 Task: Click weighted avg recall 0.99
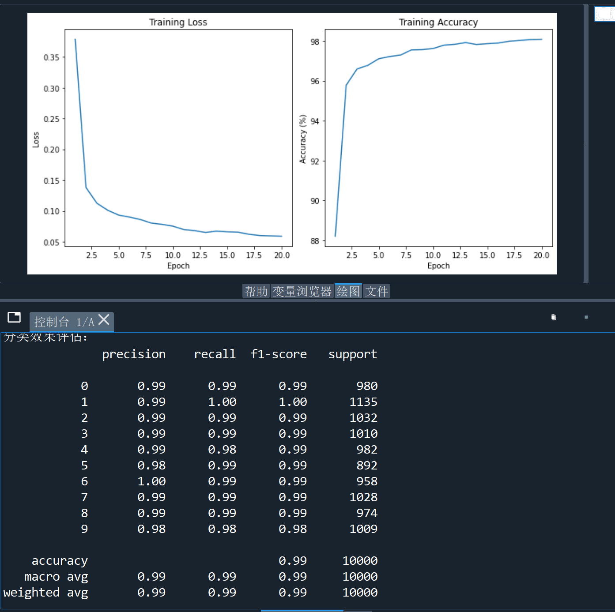coord(222,593)
